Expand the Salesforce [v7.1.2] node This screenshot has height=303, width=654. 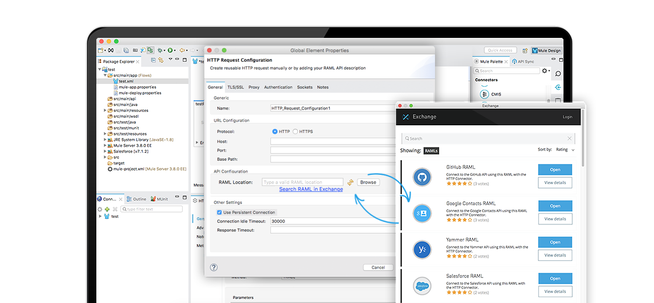(105, 151)
